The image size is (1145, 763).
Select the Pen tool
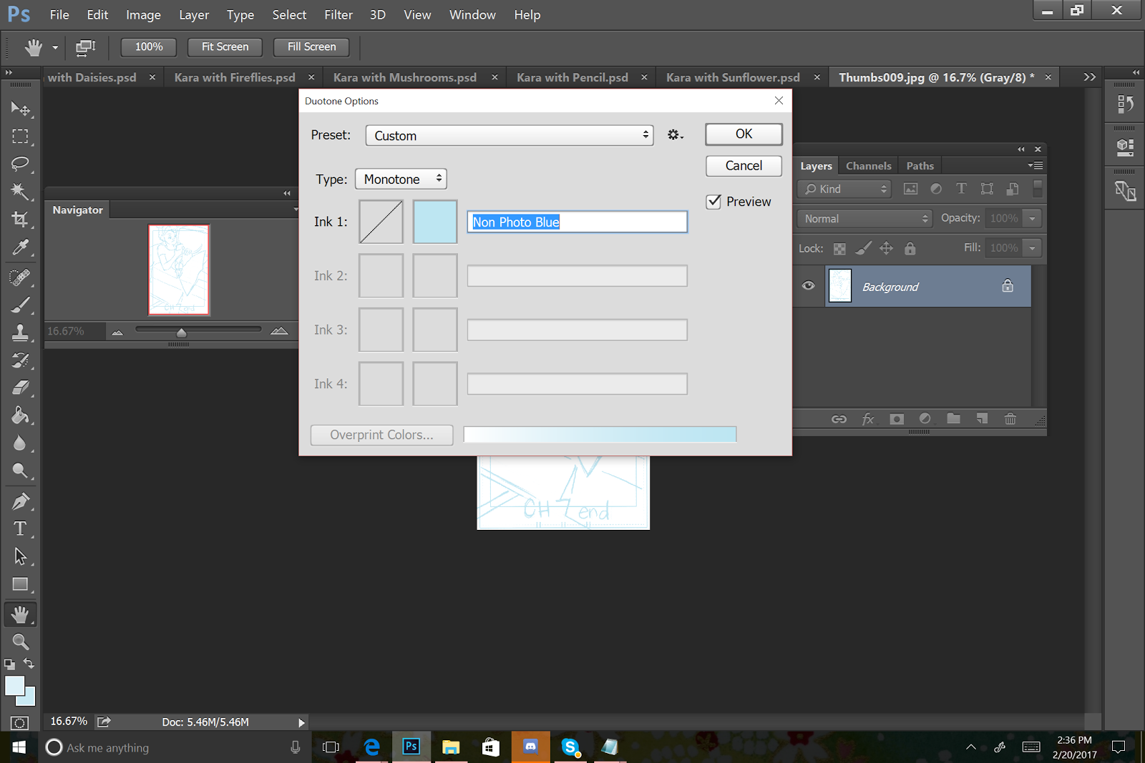pos(20,501)
